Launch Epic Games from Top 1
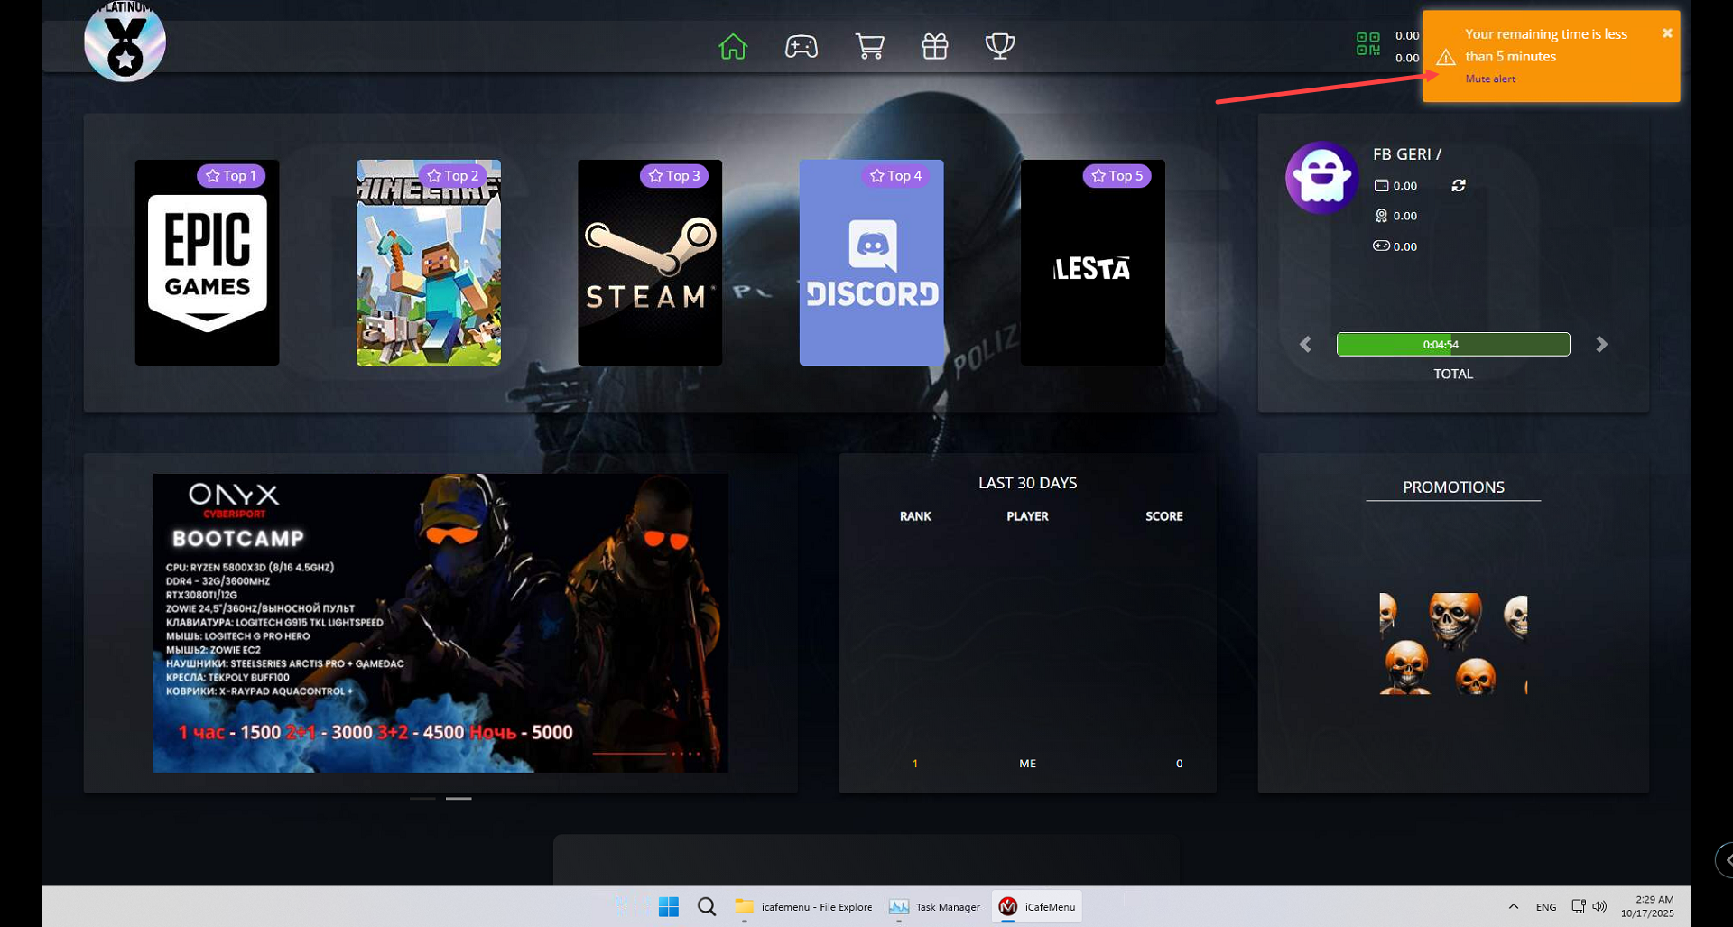Image resolution: width=1733 pixels, height=927 pixels. 207,263
